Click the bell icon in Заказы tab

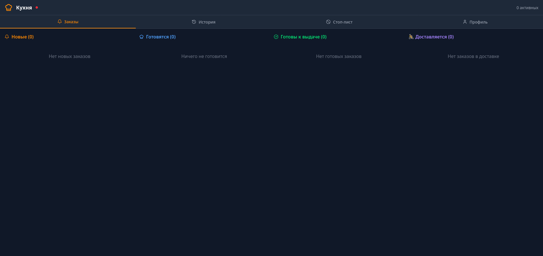point(60,22)
